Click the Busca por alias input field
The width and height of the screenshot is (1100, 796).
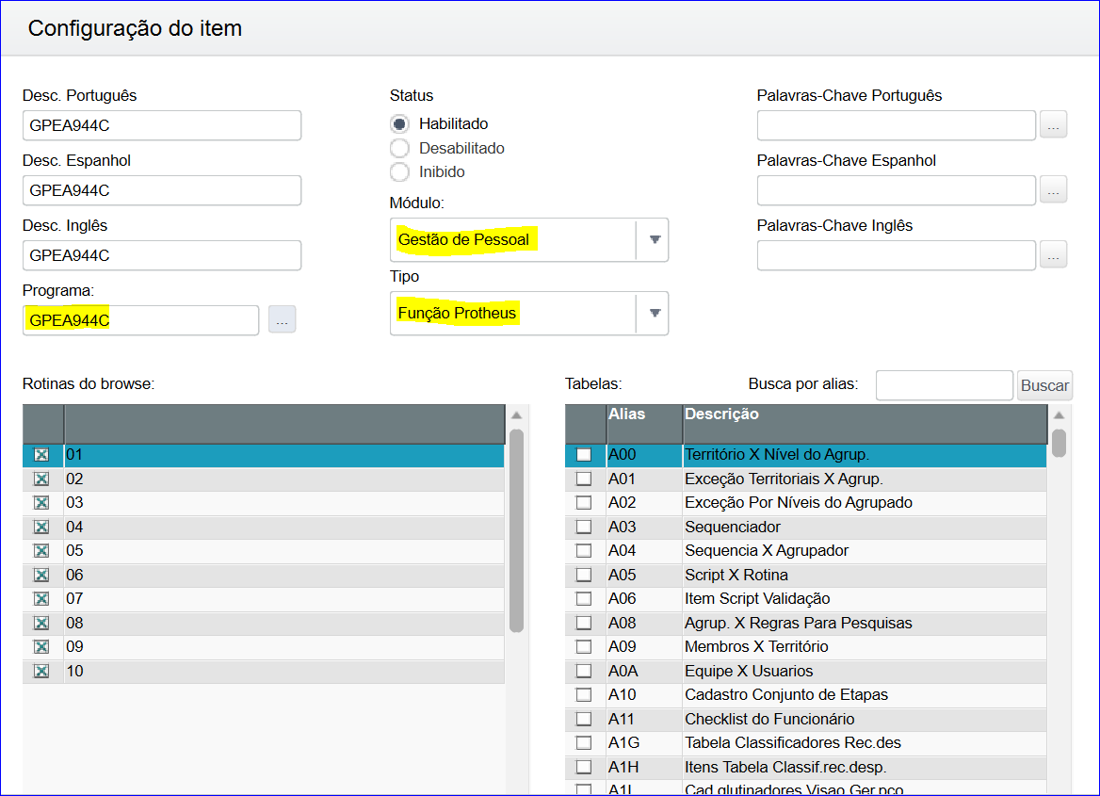[x=944, y=385]
